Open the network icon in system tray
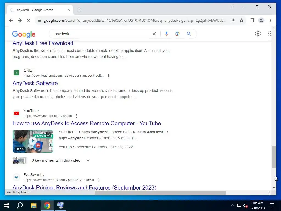This screenshot has width=281, height=211. pos(239,206)
